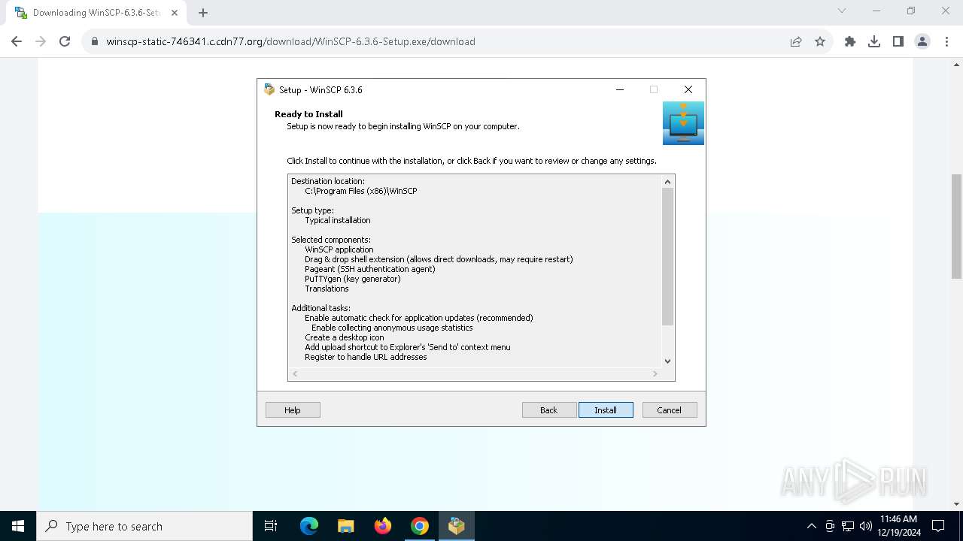Open notification center icon
The image size is (963, 541).
pyautogui.click(x=938, y=526)
